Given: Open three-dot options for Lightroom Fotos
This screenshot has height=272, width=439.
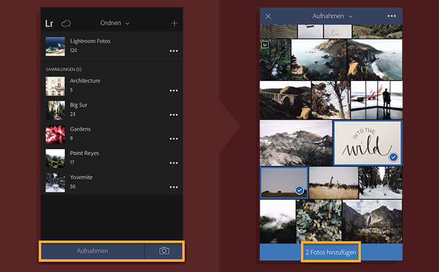Looking at the screenshot, I should tap(174, 51).
